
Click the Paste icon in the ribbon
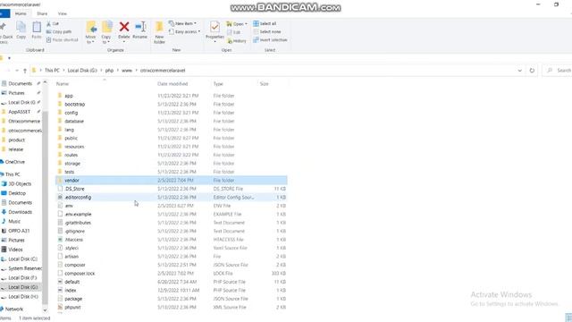point(37,30)
